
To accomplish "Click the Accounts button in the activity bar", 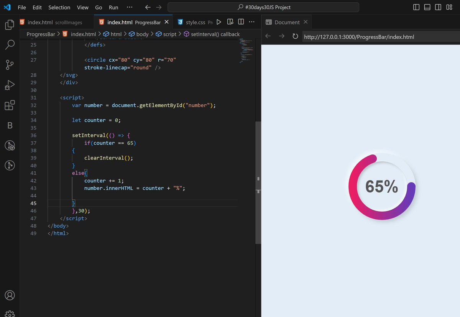I will point(10,295).
